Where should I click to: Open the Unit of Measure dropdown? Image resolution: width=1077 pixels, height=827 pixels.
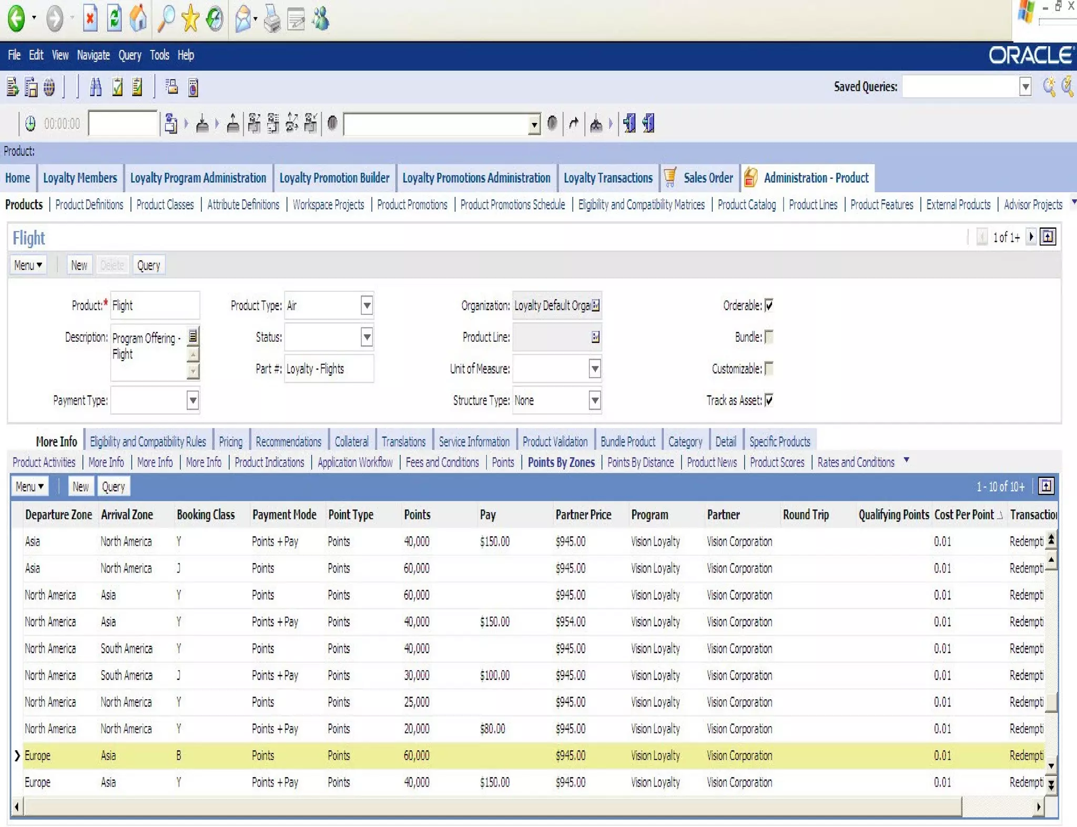595,369
